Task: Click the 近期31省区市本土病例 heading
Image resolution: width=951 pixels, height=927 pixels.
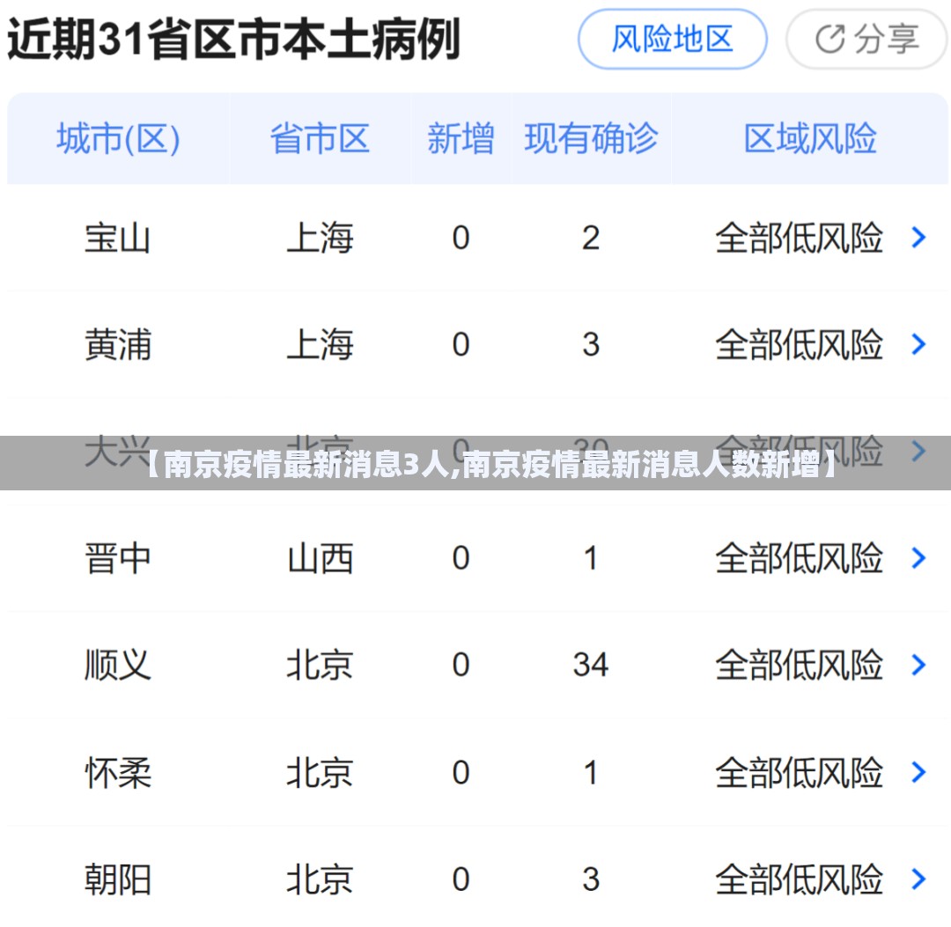Action: coord(233,40)
